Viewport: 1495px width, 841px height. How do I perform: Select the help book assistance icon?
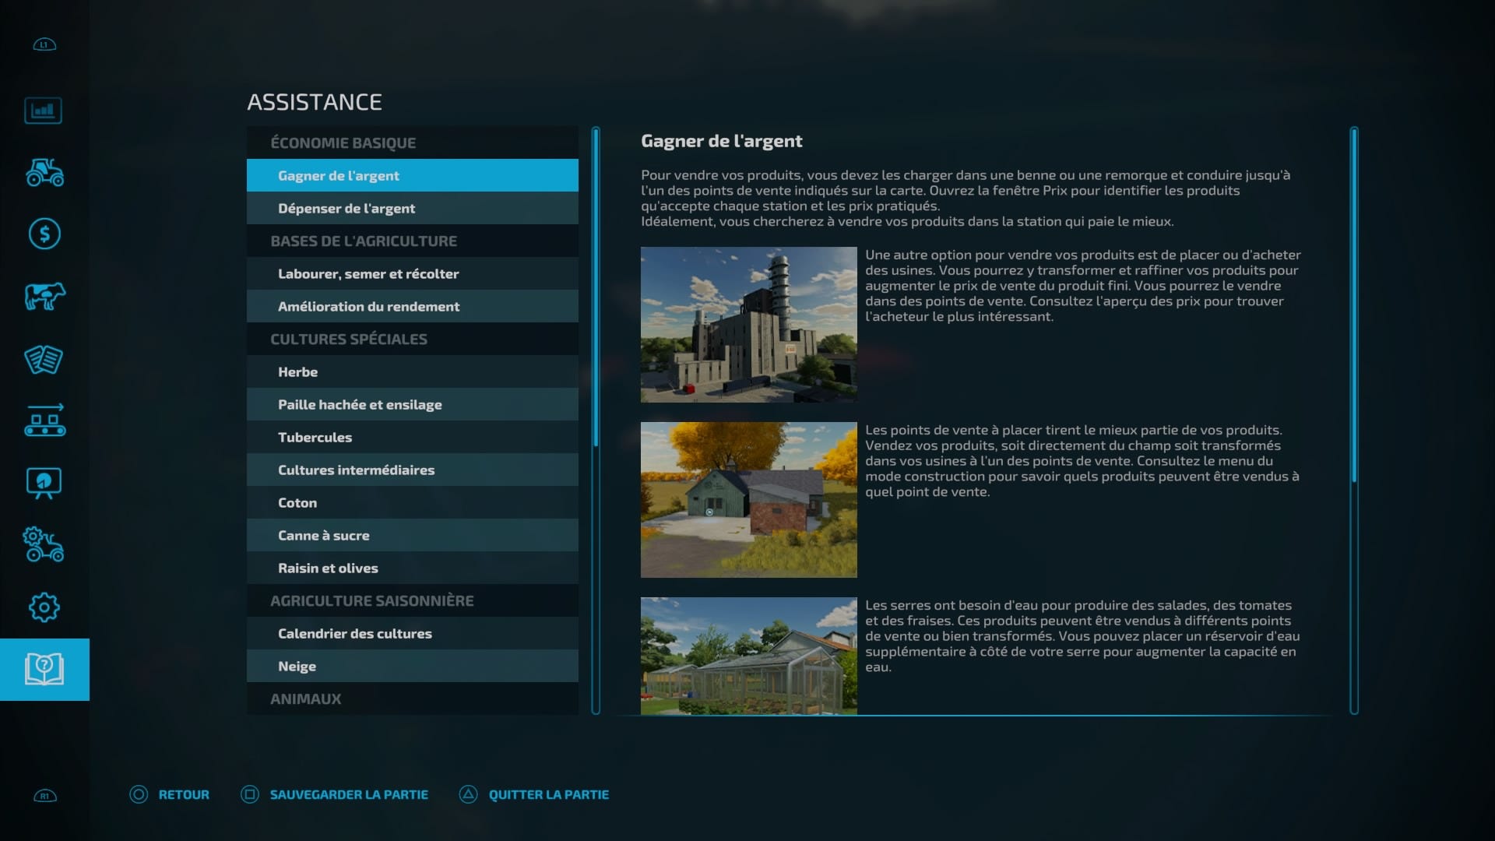coord(44,670)
